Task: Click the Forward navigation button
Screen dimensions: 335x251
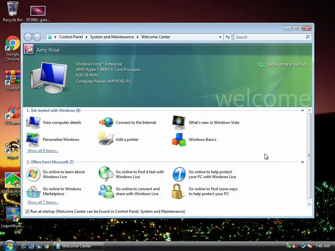Action: (37, 37)
